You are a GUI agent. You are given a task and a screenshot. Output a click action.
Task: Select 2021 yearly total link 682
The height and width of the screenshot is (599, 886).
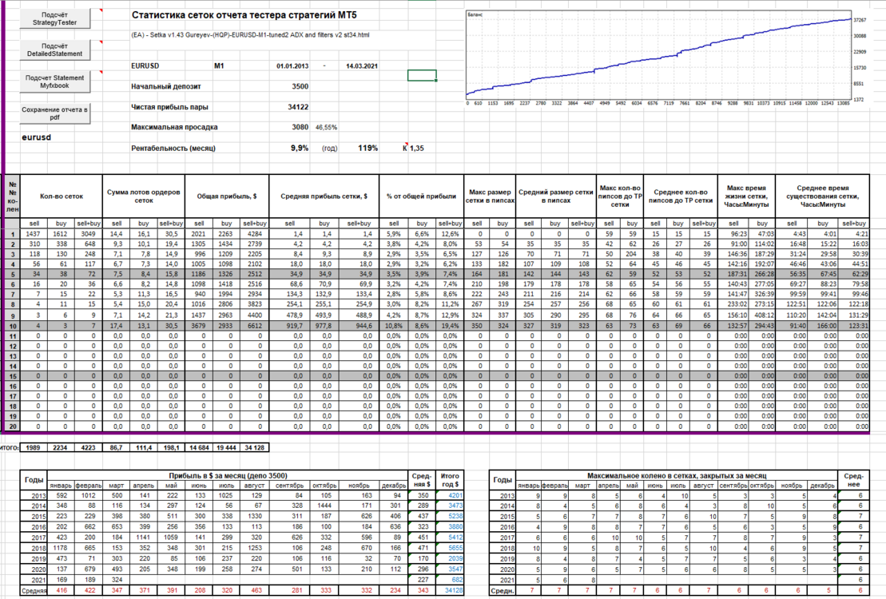(450, 579)
